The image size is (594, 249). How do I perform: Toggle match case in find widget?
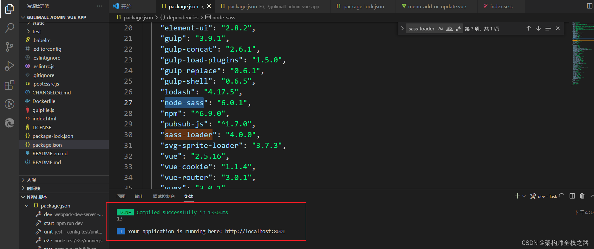pyautogui.click(x=441, y=29)
